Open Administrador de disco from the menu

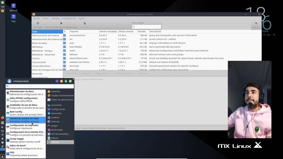point(26,93)
